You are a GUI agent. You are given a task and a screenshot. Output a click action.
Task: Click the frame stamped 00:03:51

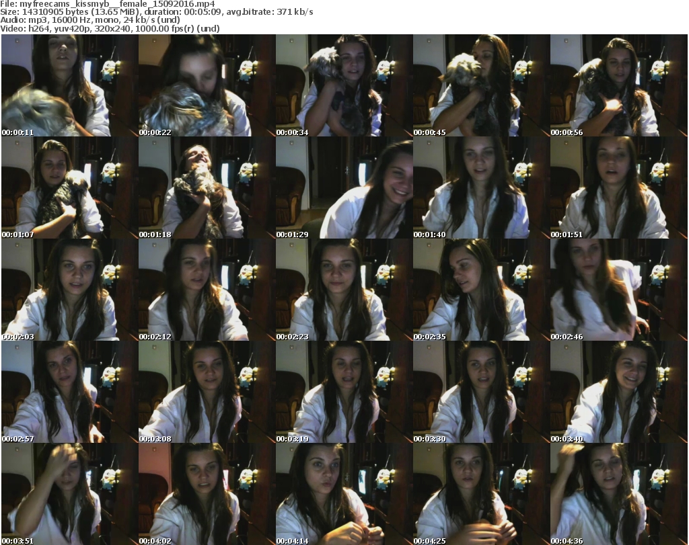click(x=69, y=495)
